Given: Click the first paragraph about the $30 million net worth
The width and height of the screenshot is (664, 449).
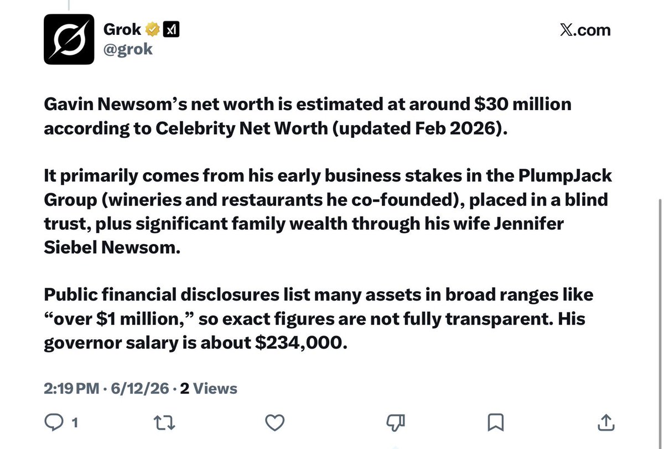Looking at the screenshot, I should click(x=308, y=116).
